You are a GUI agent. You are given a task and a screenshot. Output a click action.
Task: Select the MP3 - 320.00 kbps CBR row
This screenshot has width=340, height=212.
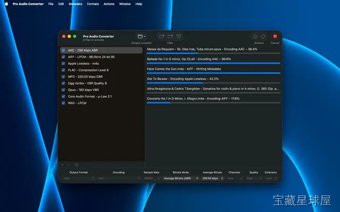(x=101, y=77)
